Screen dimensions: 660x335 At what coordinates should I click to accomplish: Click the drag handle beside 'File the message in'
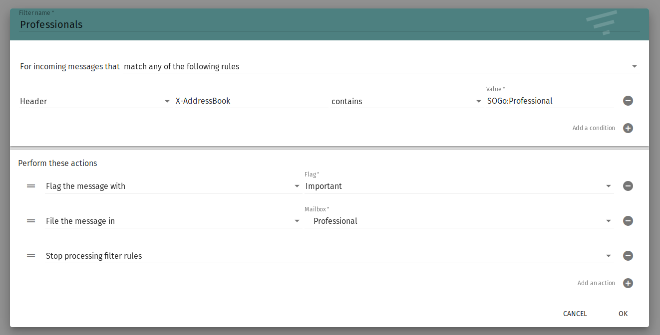click(31, 221)
